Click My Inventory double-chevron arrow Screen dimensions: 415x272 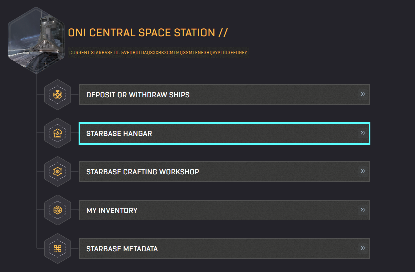363,210
